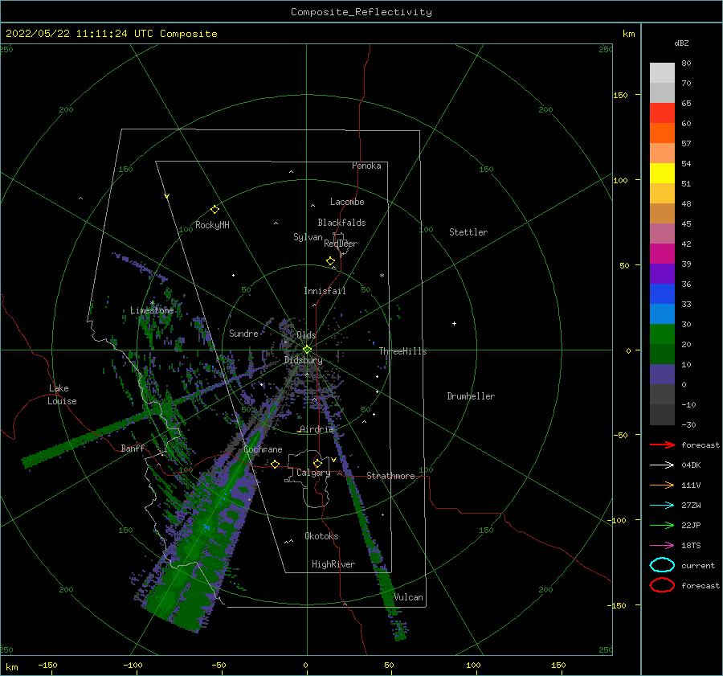Click the Stettler town label
This screenshot has height=676, width=723.
click(x=468, y=232)
